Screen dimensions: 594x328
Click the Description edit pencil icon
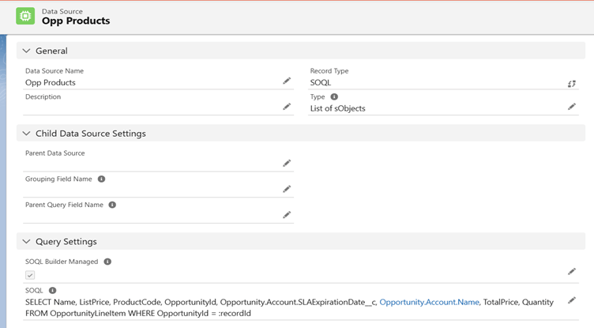[287, 107]
